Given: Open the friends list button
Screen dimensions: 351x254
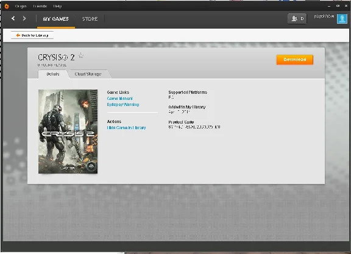Looking at the screenshot, I should point(297,18).
